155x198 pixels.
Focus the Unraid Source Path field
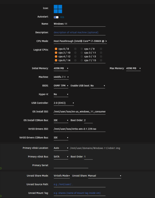[80, 185]
